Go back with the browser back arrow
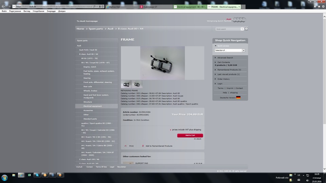326x183 pixels. (x=3, y=6)
